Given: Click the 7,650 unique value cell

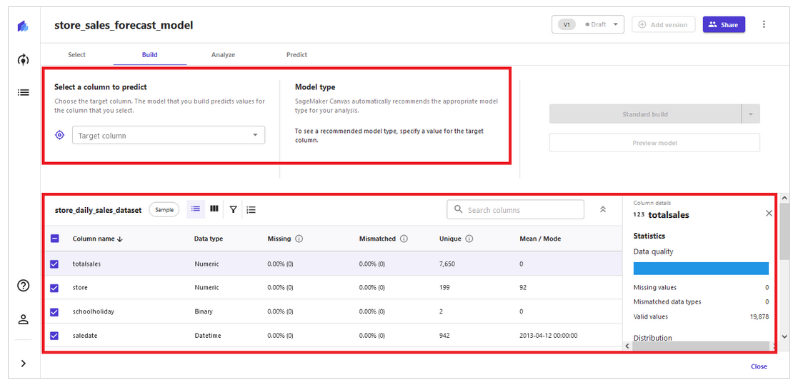Looking at the screenshot, I should 447,264.
